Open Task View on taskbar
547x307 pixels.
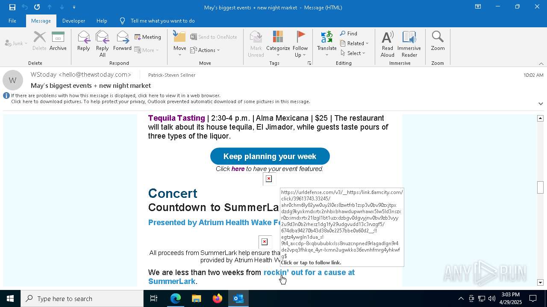coord(154,298)
